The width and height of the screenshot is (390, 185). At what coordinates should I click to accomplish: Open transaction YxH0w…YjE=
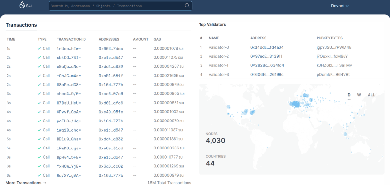[69, 166]
